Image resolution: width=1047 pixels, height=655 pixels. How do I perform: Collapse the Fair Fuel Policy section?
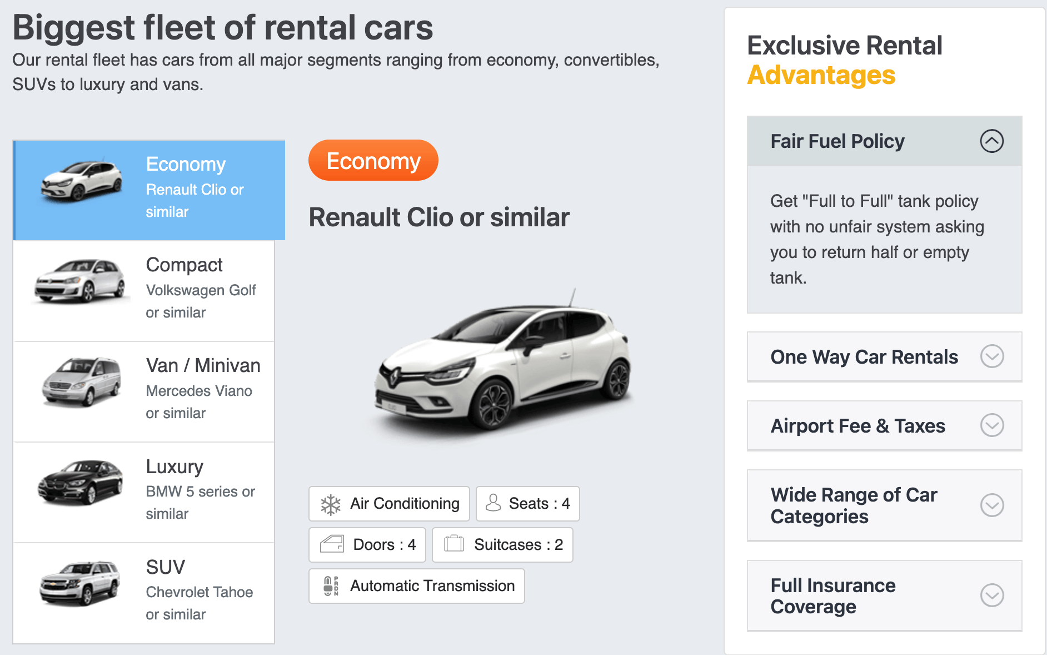991,141
